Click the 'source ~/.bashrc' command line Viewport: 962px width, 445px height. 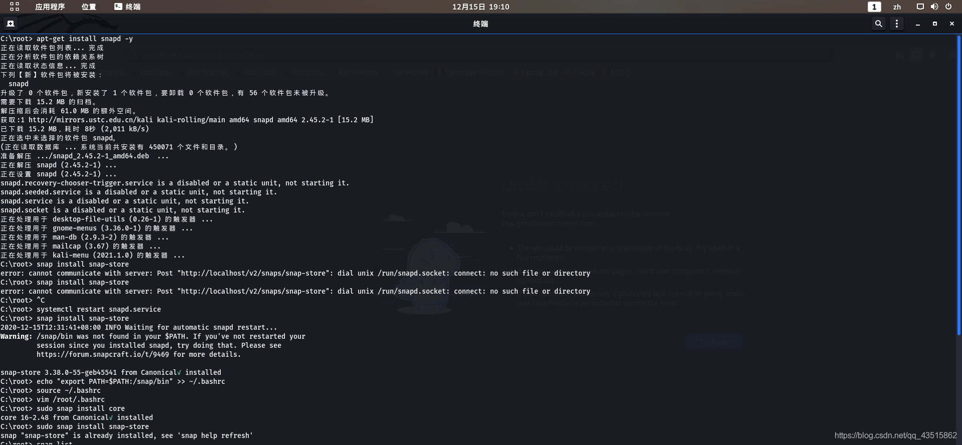click(x=51, y=390)
